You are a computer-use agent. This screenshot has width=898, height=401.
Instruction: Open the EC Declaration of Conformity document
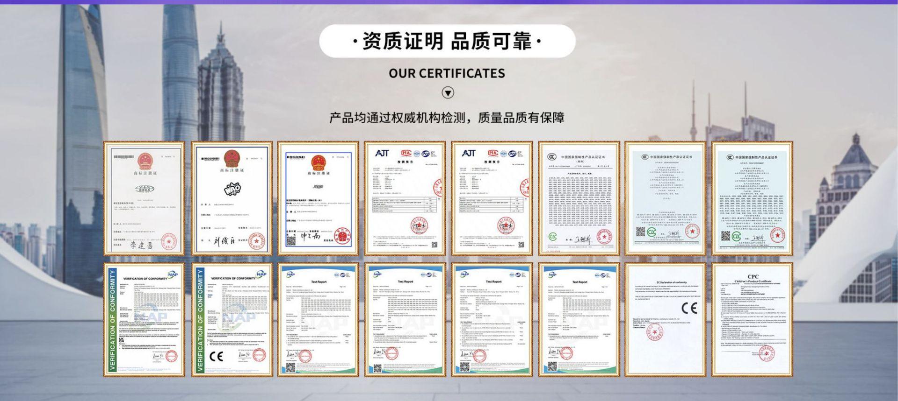coord(665,320)
